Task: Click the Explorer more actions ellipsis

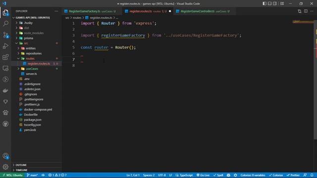Action: click(x=56, y=11)
